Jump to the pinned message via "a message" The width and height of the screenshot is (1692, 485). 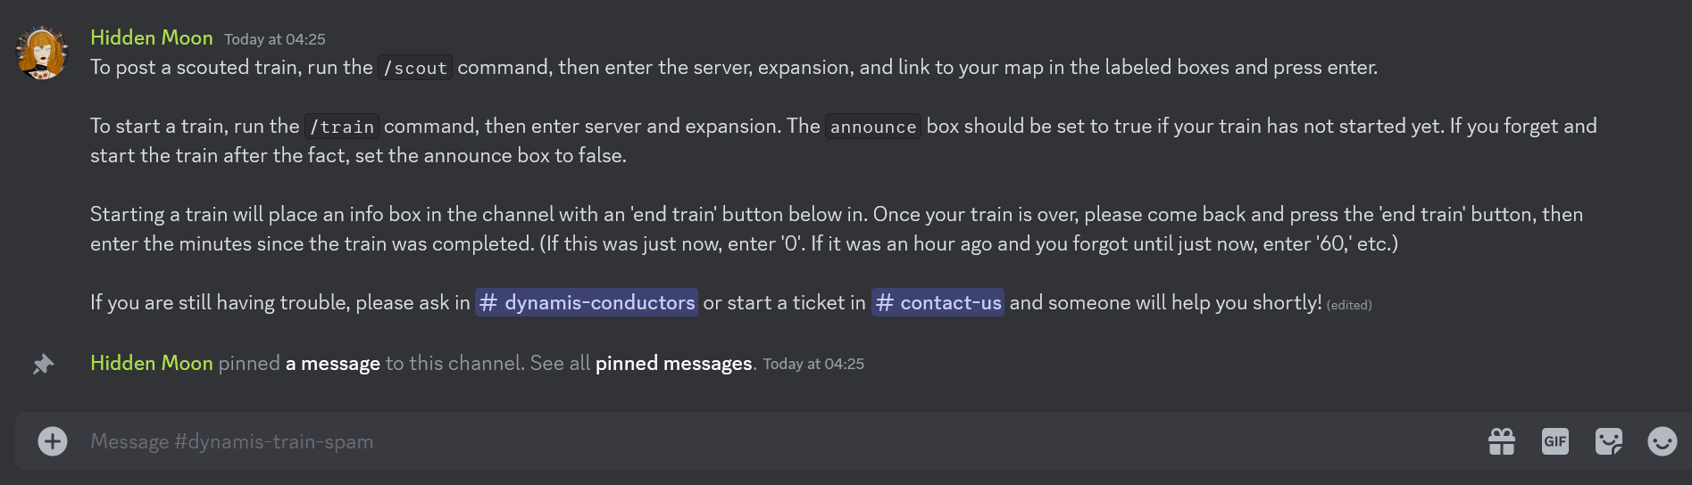click(332, 364)
